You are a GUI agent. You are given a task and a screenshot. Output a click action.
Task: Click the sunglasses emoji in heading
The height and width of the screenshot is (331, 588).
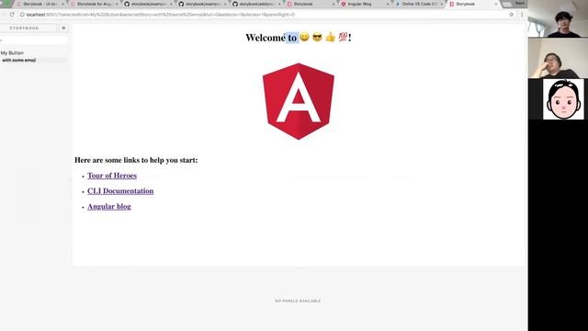(317, 37)
